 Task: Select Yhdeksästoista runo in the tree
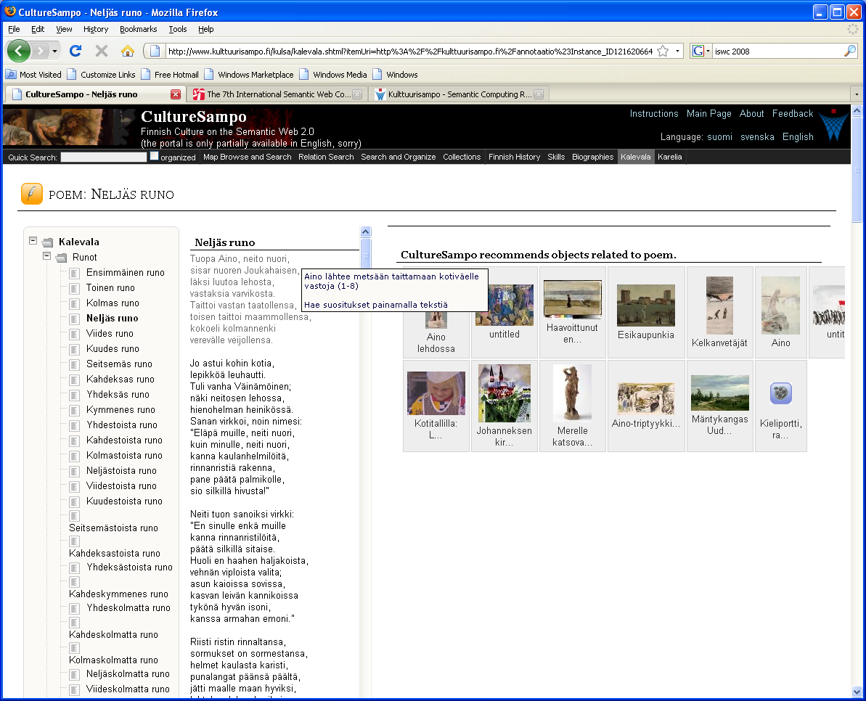point(129,567)
